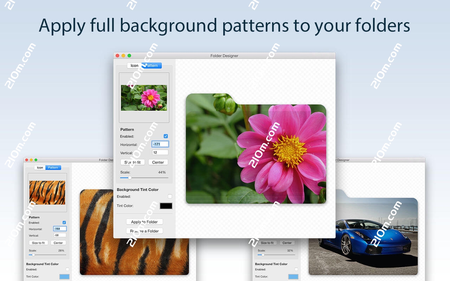
Task: Click the Apply to Folder button
Action: click(x=144, y=222)
